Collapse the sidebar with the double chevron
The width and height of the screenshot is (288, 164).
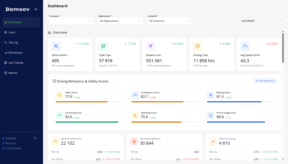(36, 9)
